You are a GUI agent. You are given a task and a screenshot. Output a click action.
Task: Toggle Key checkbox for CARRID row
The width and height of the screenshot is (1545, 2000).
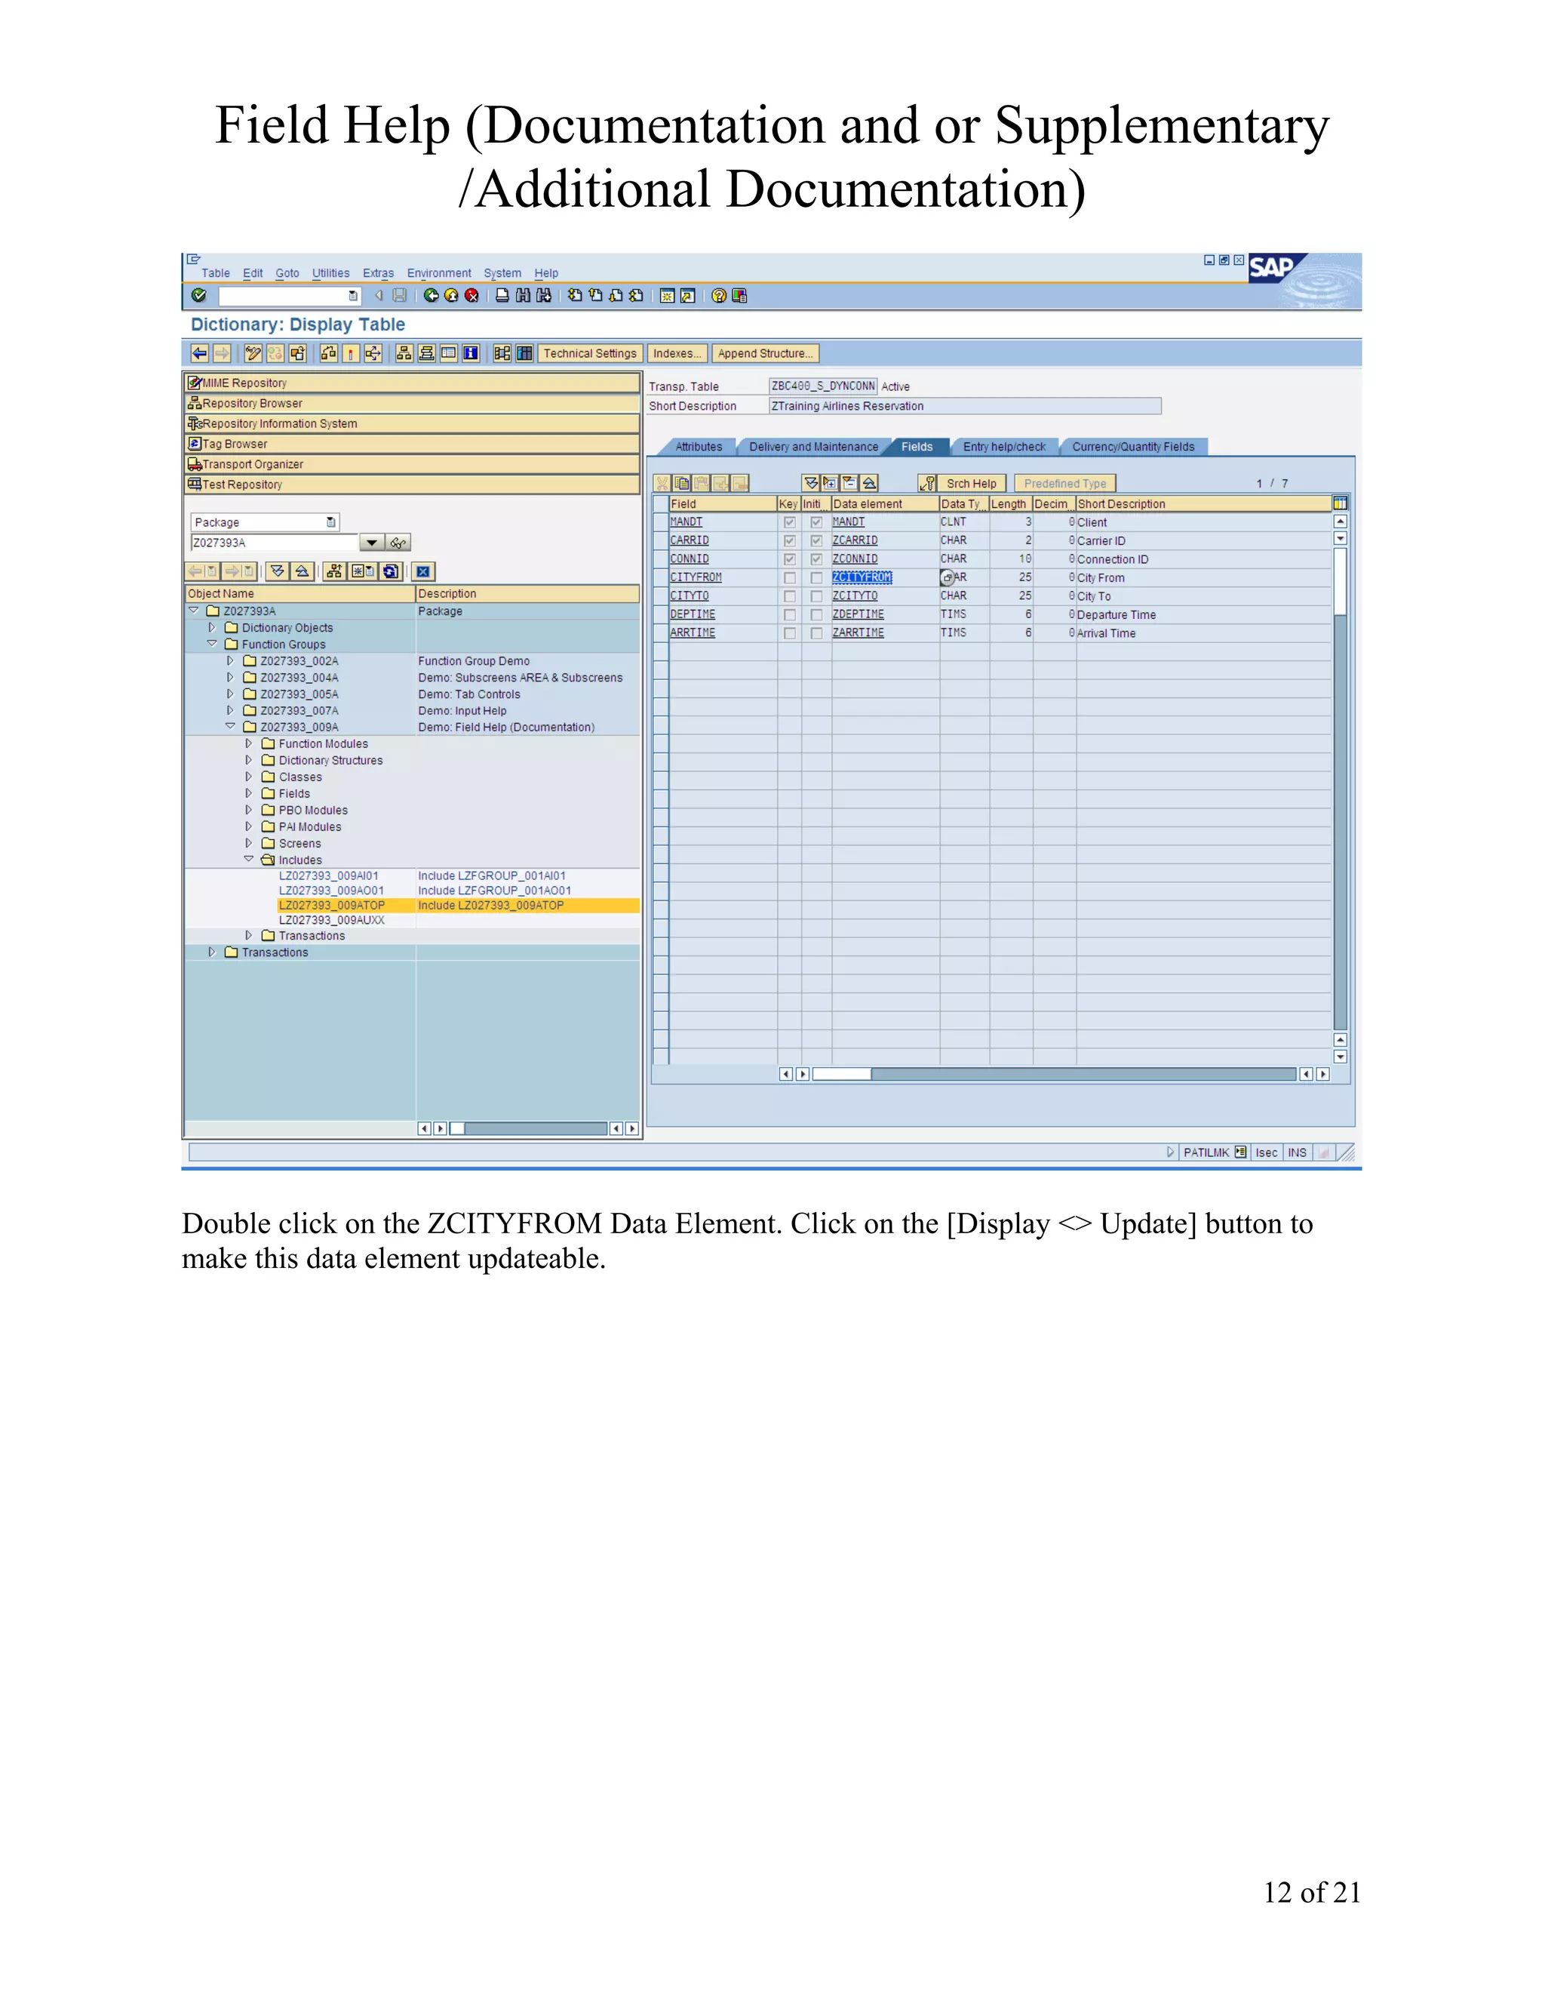(x=789, y=540)
